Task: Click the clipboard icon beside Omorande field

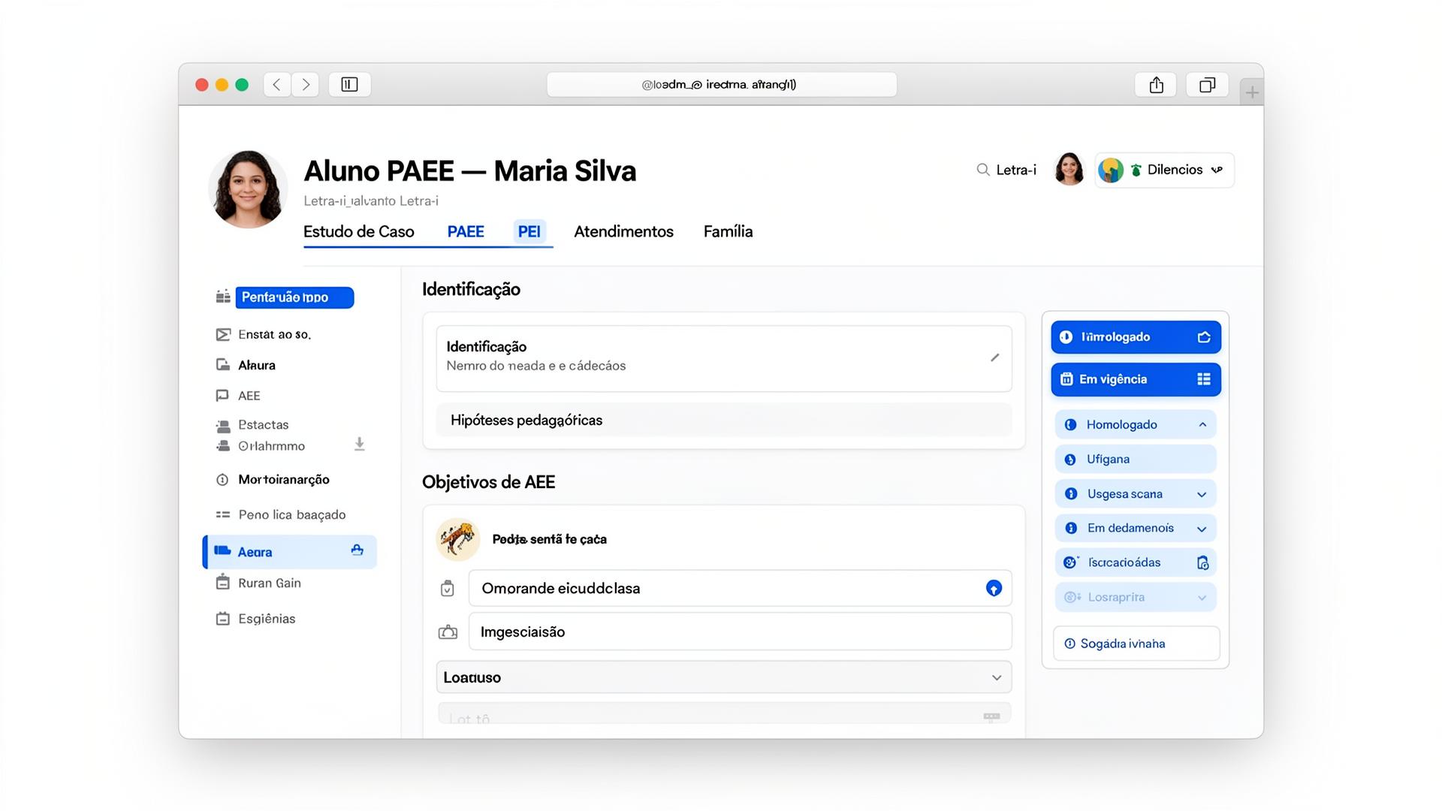Action: pos(448,589)
